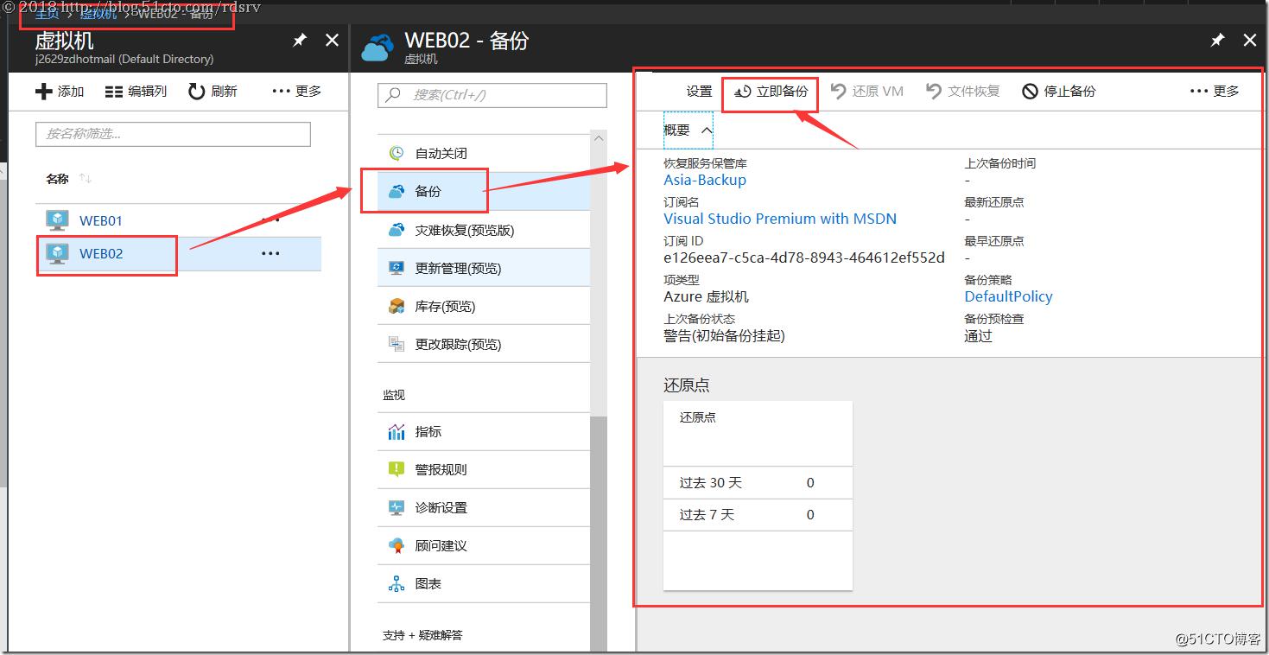Screen dimensions: 1269x655
Task: Click Azure 虚拟机 item type text
Action: [x=706, y=296]
